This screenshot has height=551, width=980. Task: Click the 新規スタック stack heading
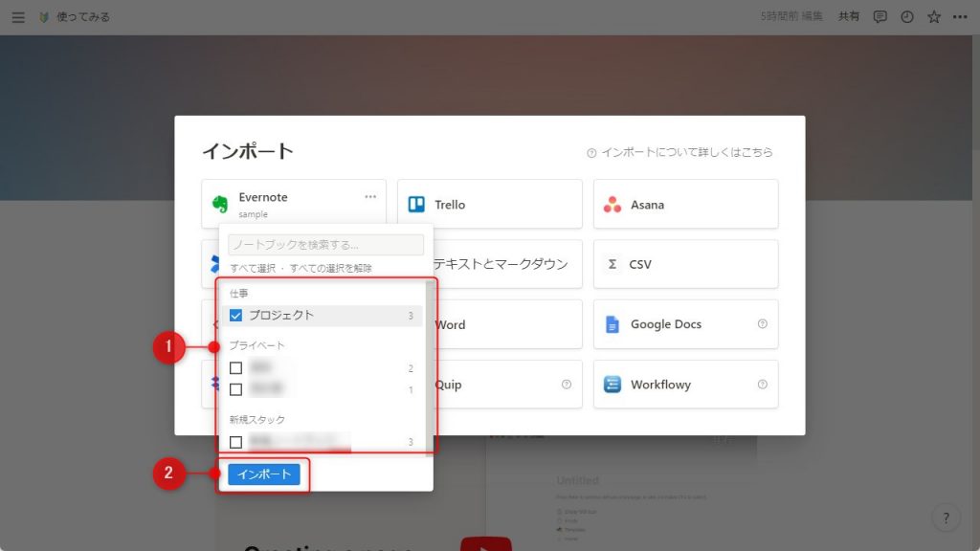tap(256, 419)
